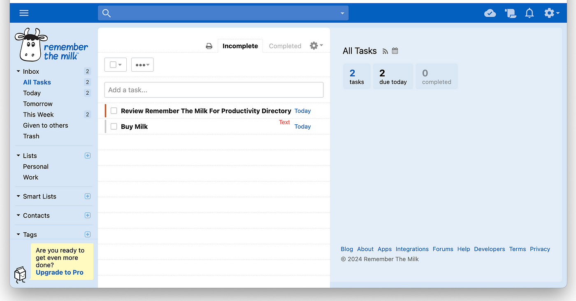Open the list settings gear dropdown
This screenshot has height=301, width=576.
click(316, 45)
